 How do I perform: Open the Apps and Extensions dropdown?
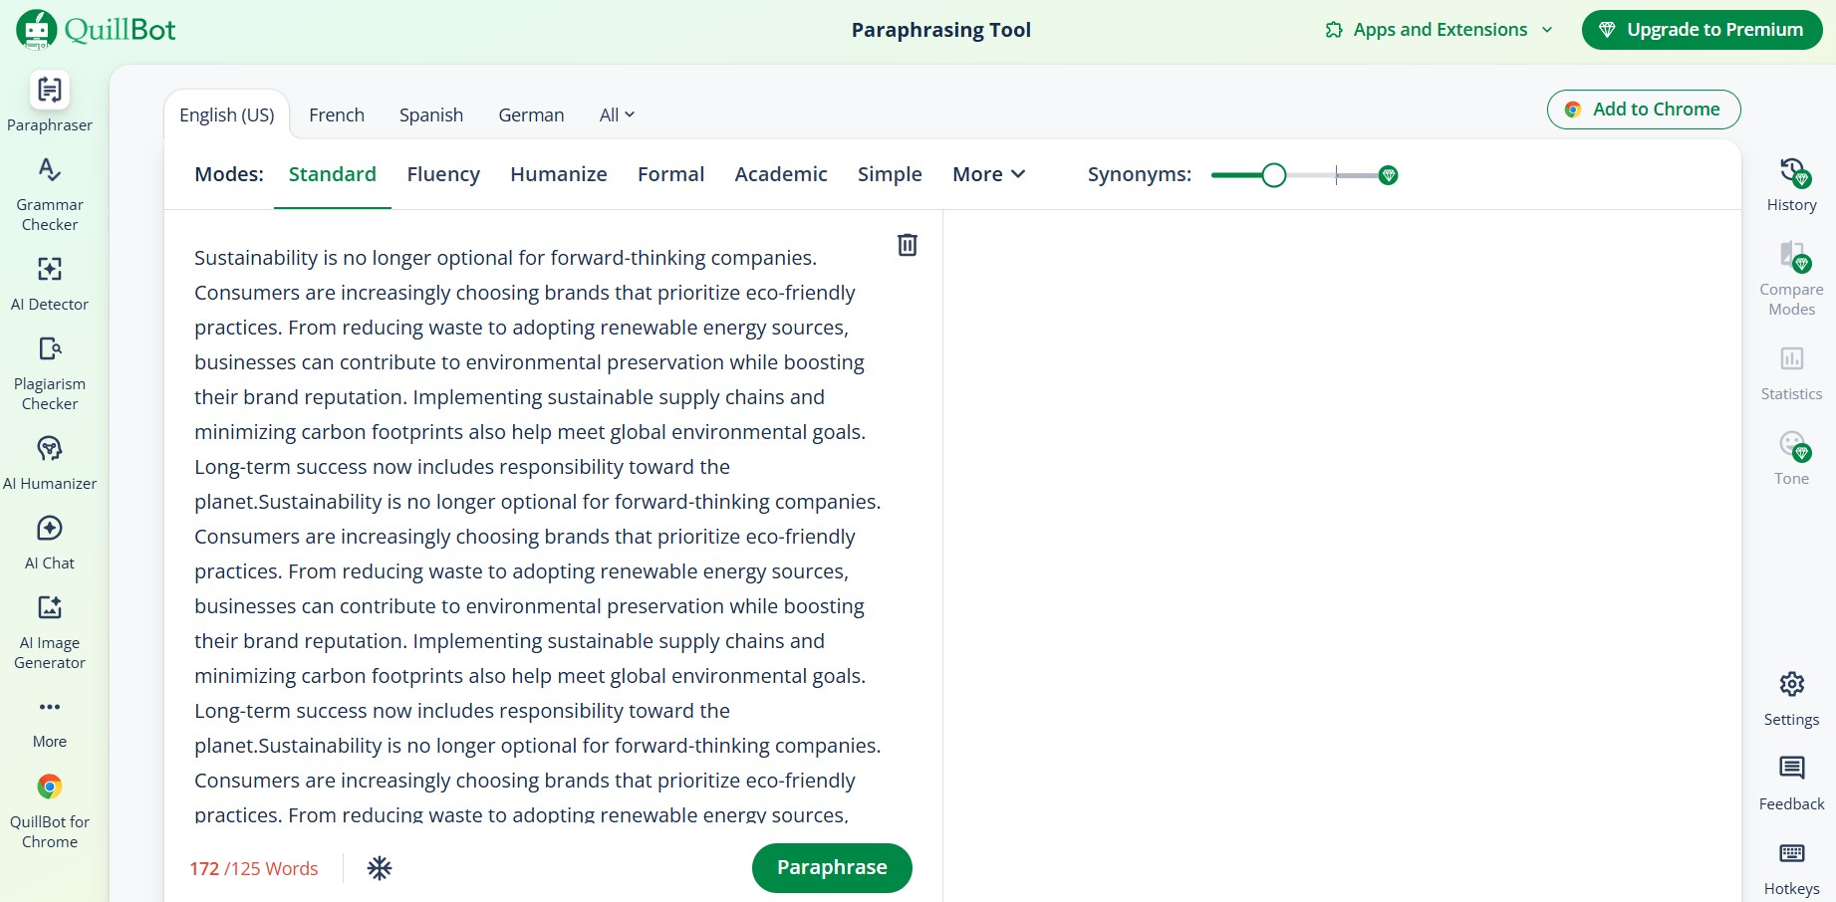pos(1438,29)
